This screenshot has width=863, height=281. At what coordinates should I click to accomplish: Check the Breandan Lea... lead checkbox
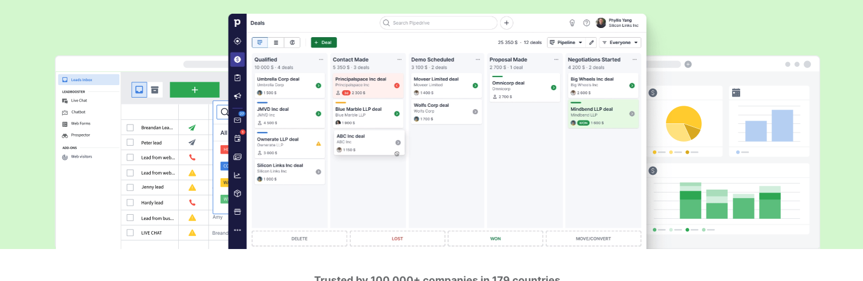click(x=130, y=127)
